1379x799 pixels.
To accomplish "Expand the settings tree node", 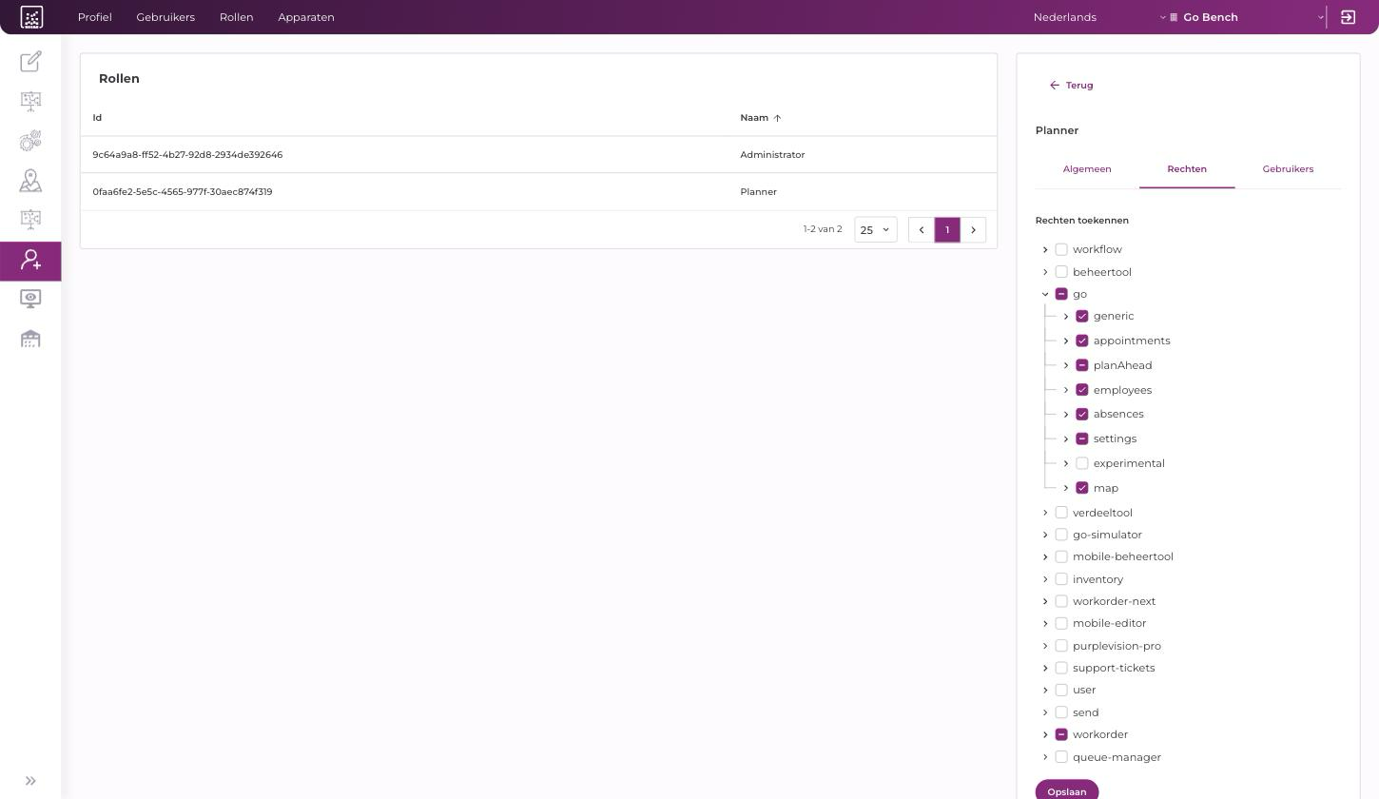I will tap(1066, 438).
